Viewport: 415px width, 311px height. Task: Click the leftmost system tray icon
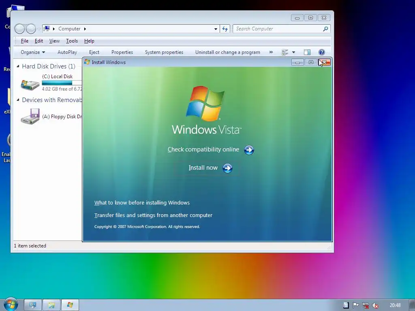pos(346,305)
